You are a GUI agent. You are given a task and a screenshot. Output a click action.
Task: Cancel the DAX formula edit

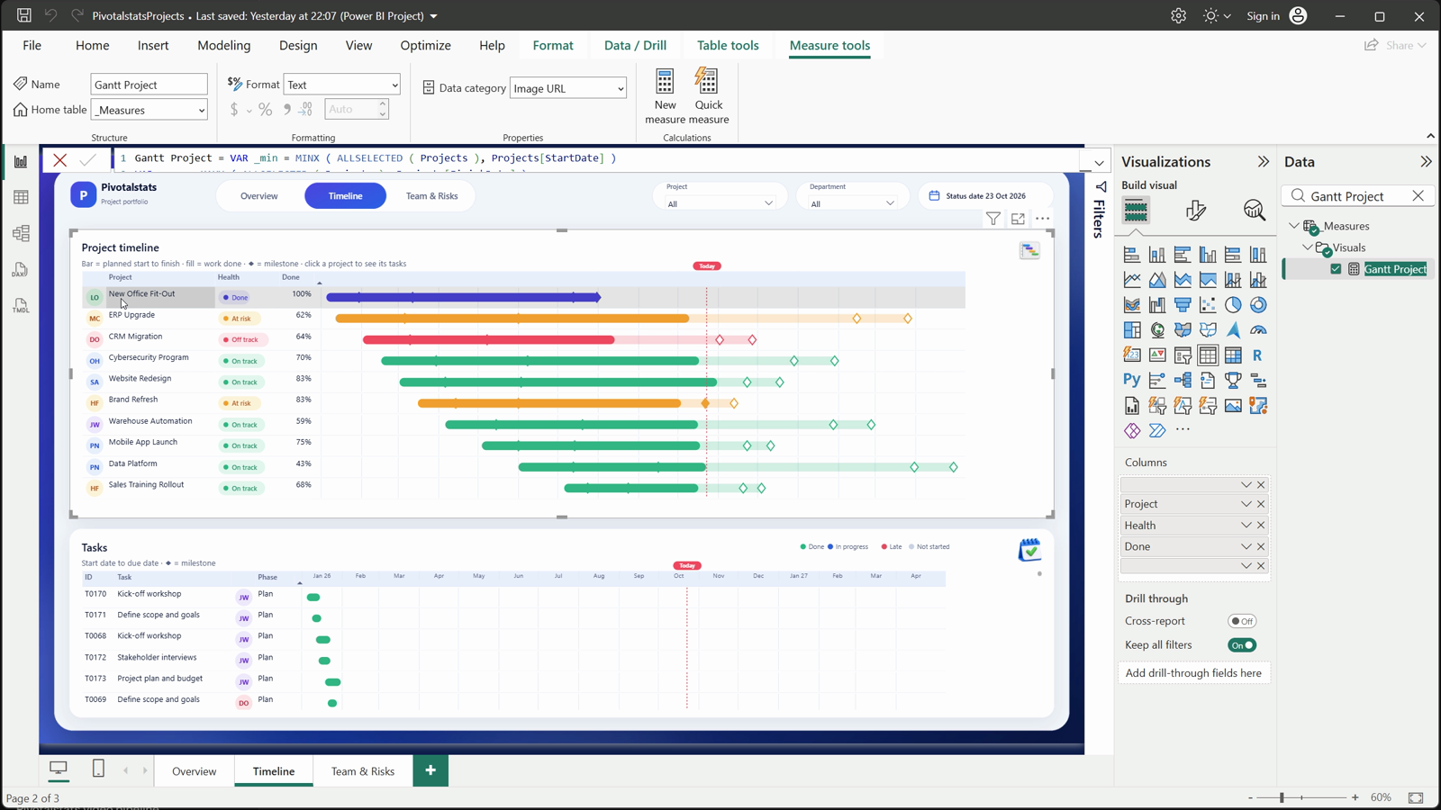coord(60,160)
